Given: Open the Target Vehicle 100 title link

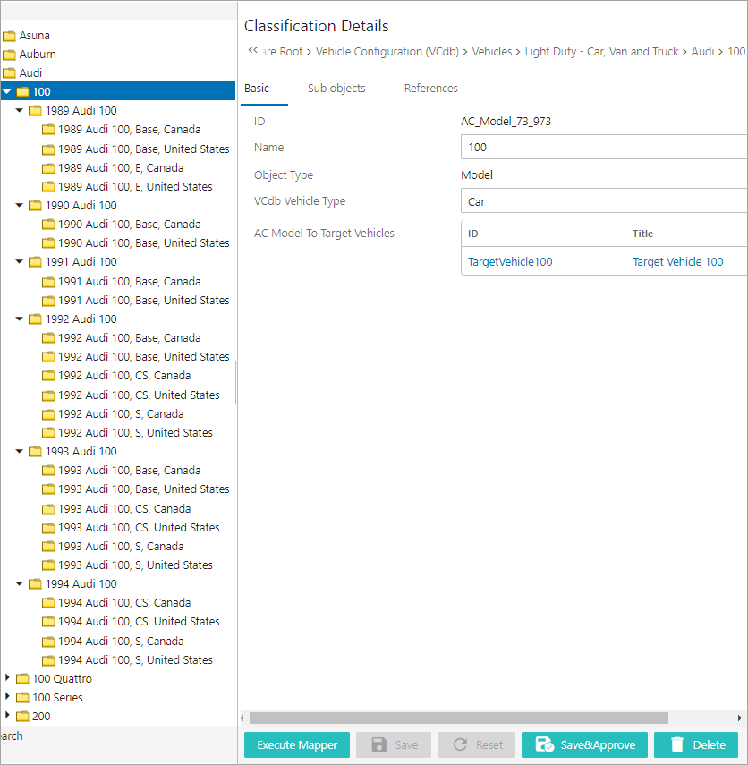Looking at the screenshot, I should 677,262.
